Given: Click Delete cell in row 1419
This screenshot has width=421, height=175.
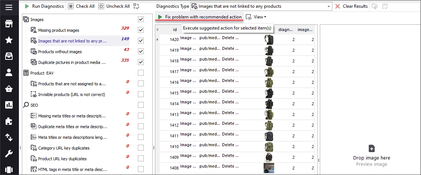Looking at the screenshot, I should click(x=230, y=48).
